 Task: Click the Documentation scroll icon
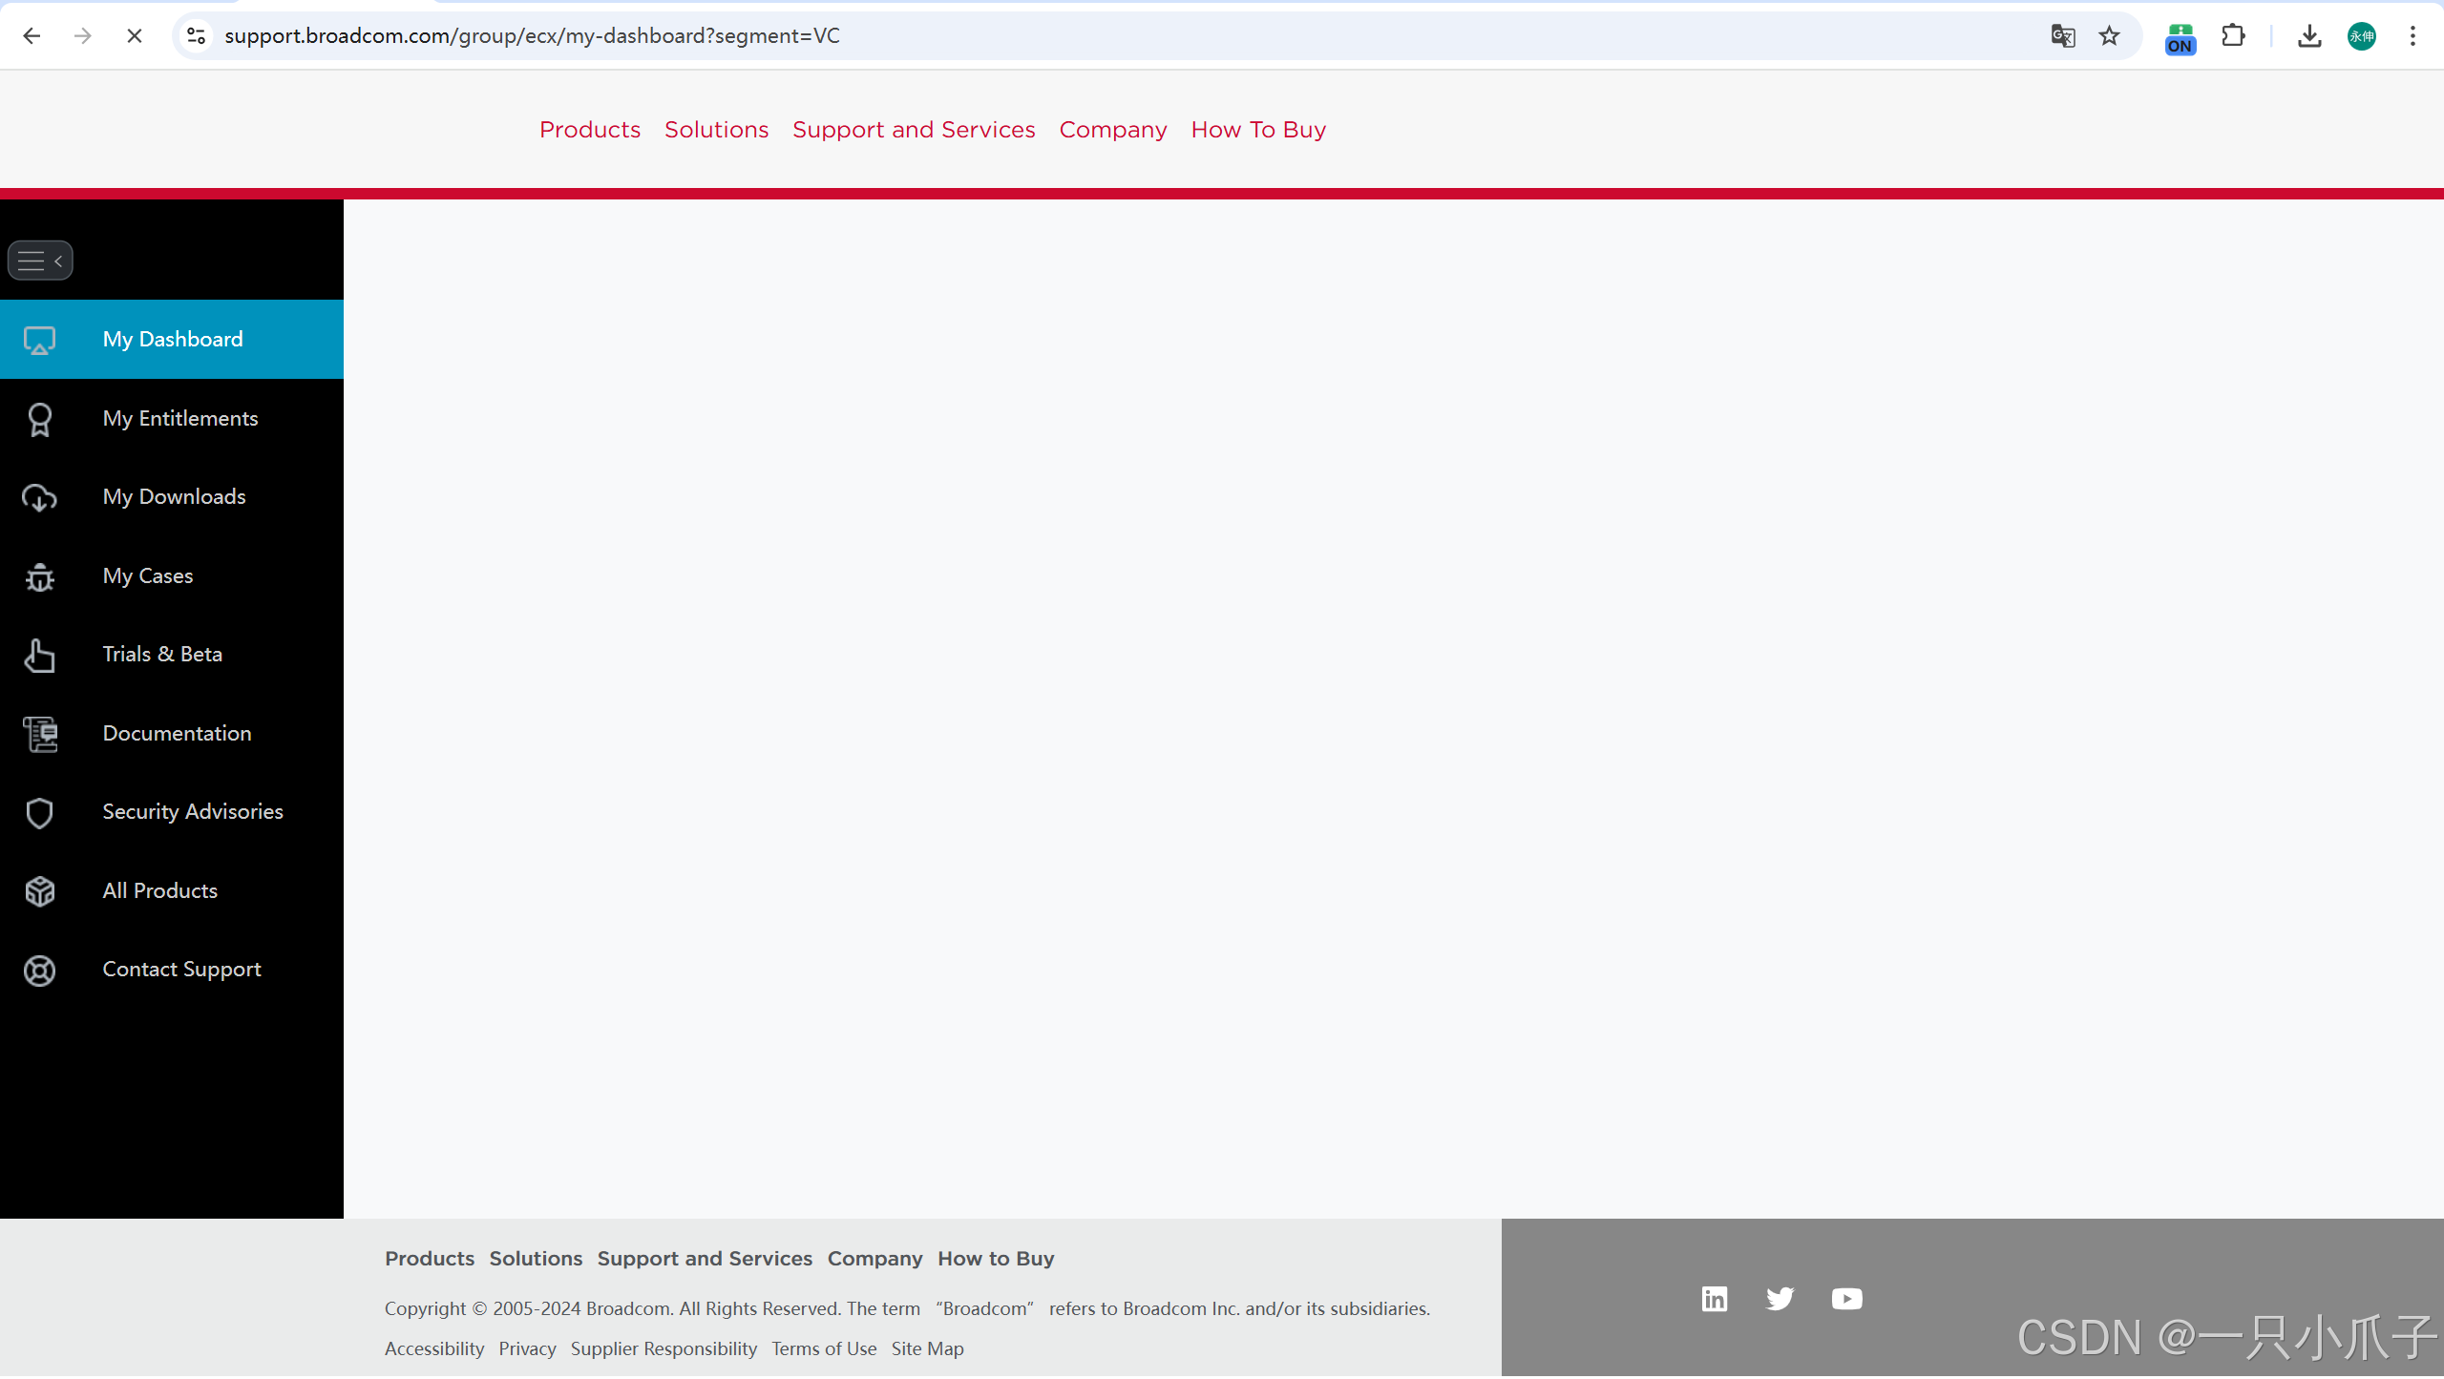(39, 734)
